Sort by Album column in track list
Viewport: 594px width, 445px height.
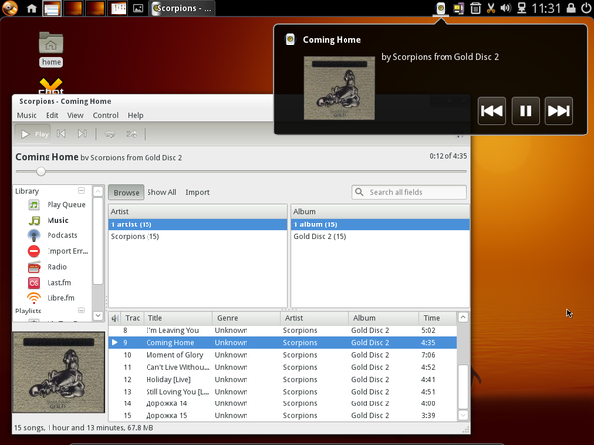384,318
